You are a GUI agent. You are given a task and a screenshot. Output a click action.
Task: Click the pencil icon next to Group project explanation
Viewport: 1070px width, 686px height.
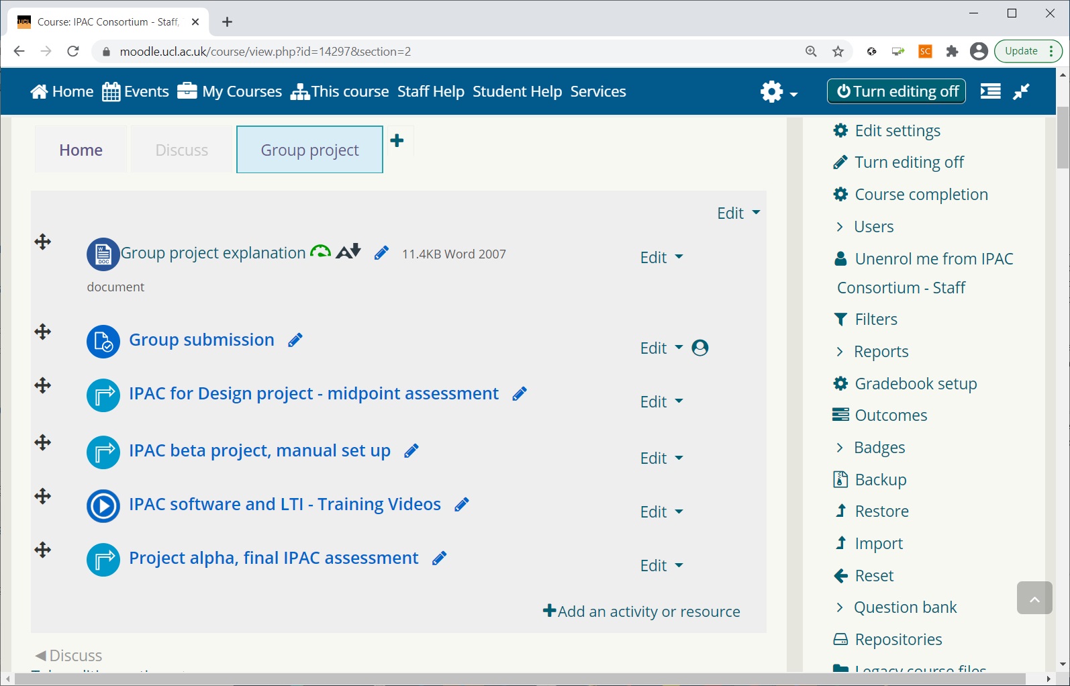[x=381, y=253]
